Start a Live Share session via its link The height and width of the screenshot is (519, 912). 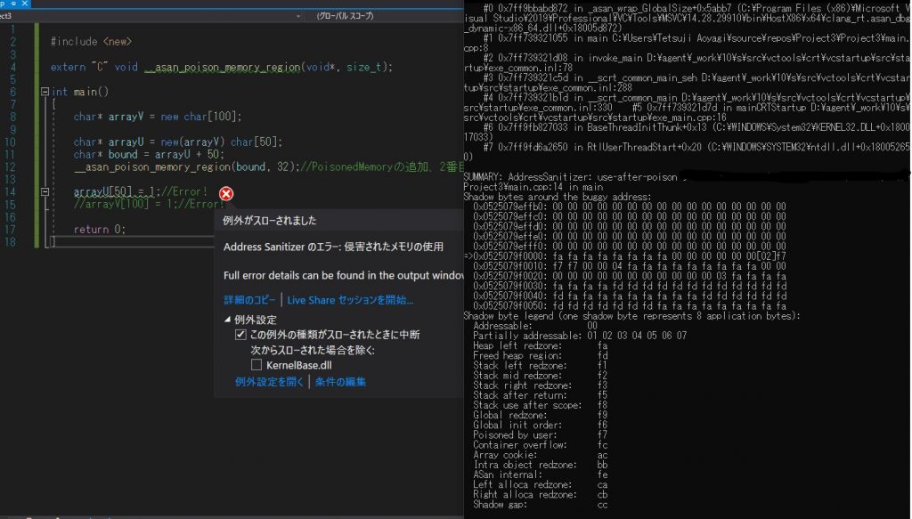click(x=348, y=298)
